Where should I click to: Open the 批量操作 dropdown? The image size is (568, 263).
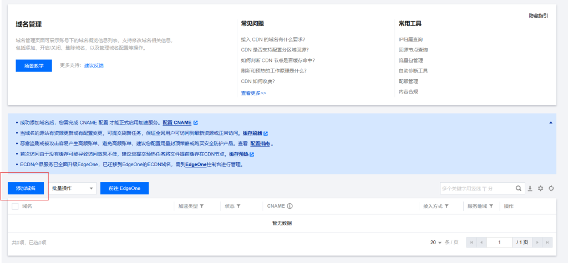tap(72, 188)
